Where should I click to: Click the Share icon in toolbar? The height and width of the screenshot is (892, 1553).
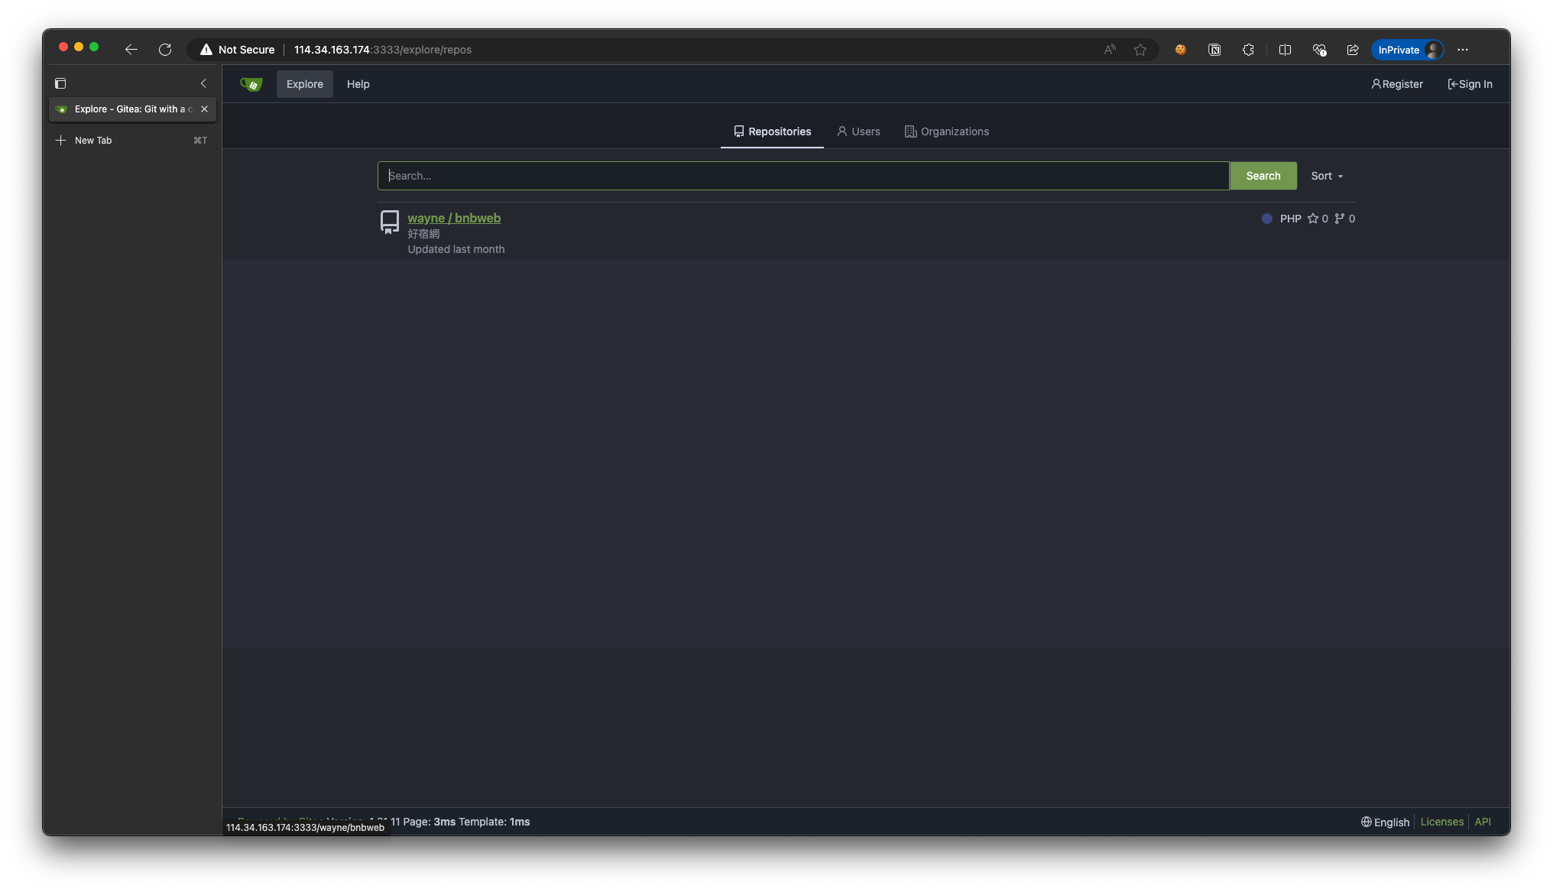pos(1353,50)
